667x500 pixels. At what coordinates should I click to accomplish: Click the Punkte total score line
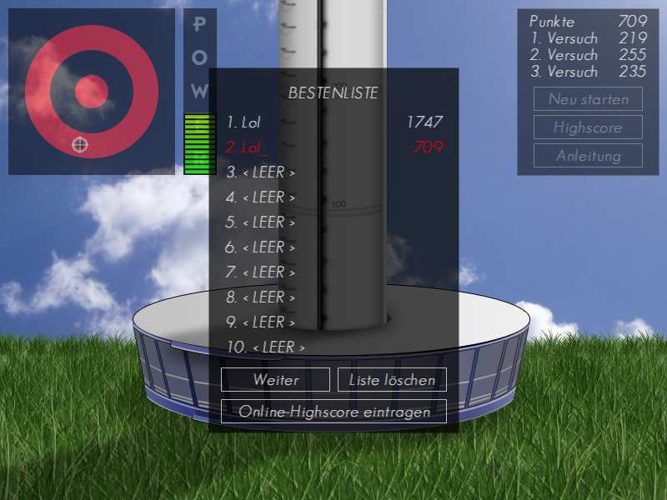588,22
